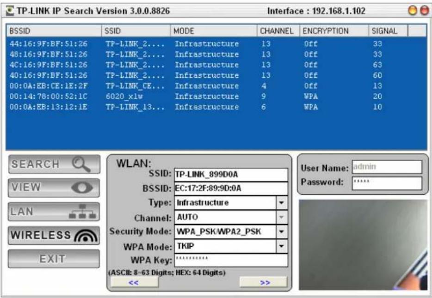Sort by BSSID column header
Viewport: 432px width, 298px height.
point(54,31)
